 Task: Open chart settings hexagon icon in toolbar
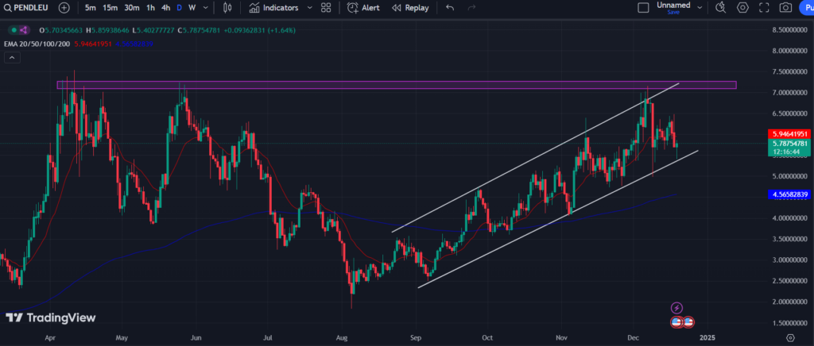[x=743, y=8]
